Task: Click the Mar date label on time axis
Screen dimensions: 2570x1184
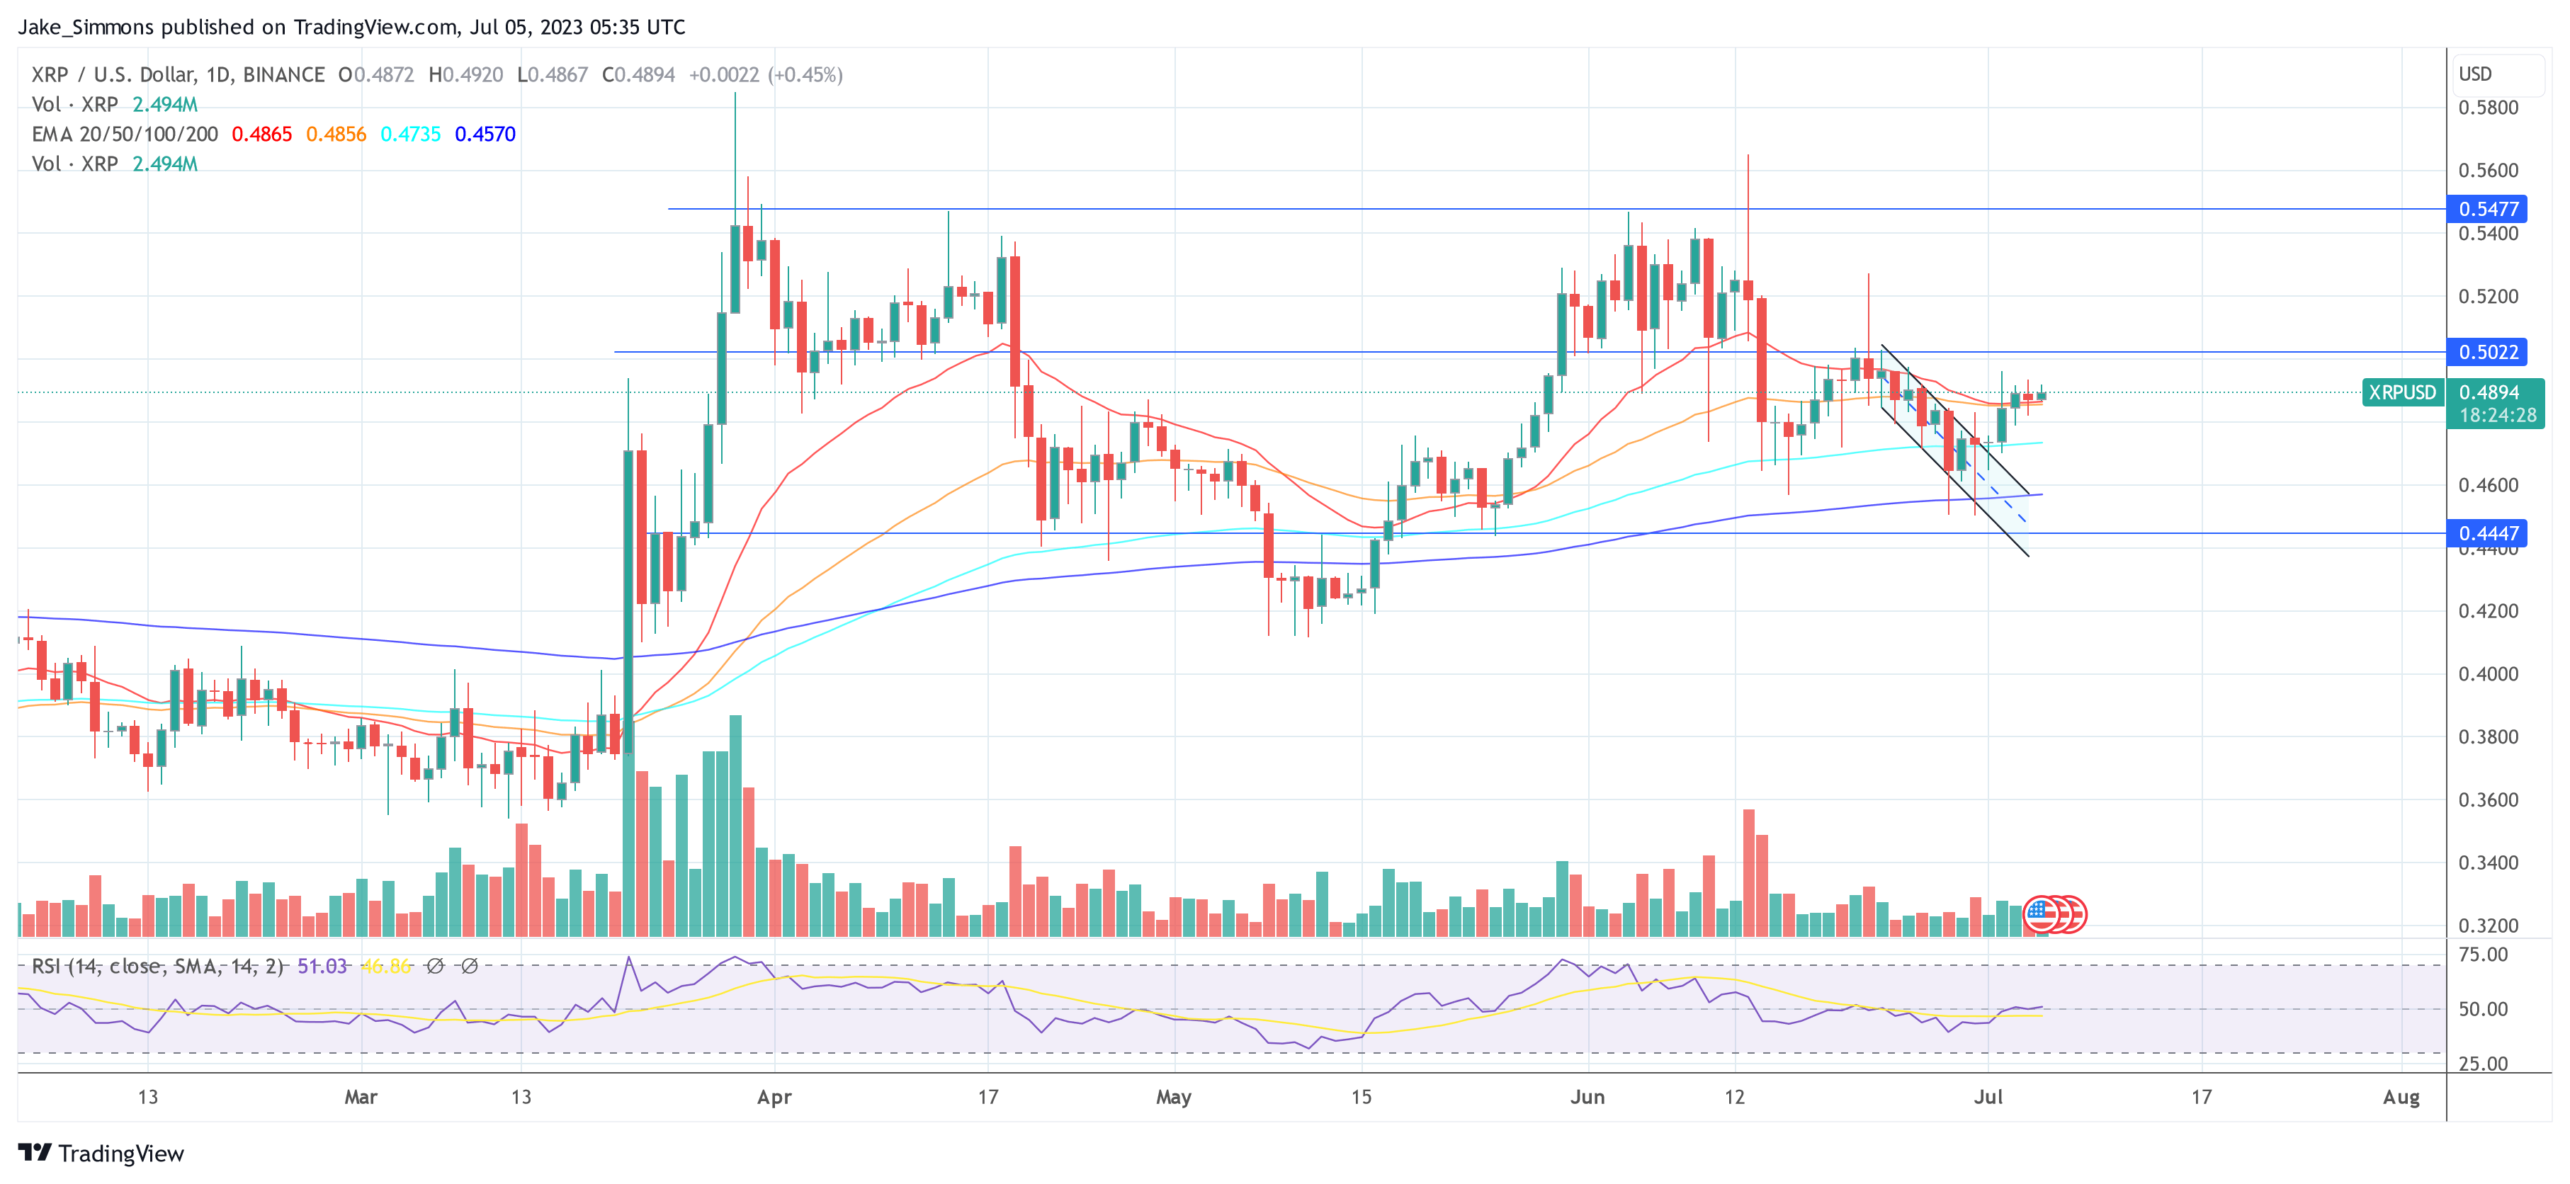Action: coord(360,1097)
